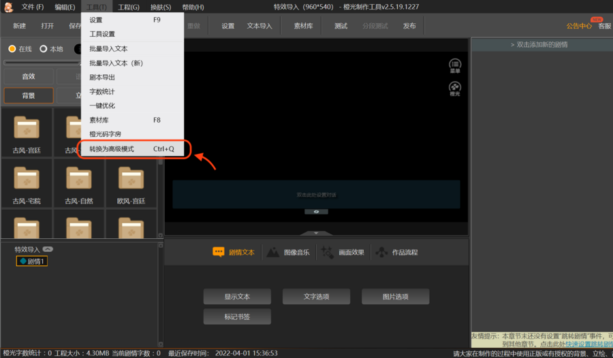Image resolution: width=613 pixels, height=358 pixels.
Task: Open the 工程(G) menu
Action: [x=128, y=7]
